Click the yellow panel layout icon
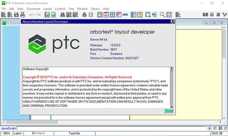Screen dimensions: 228x136 [140, 15]
